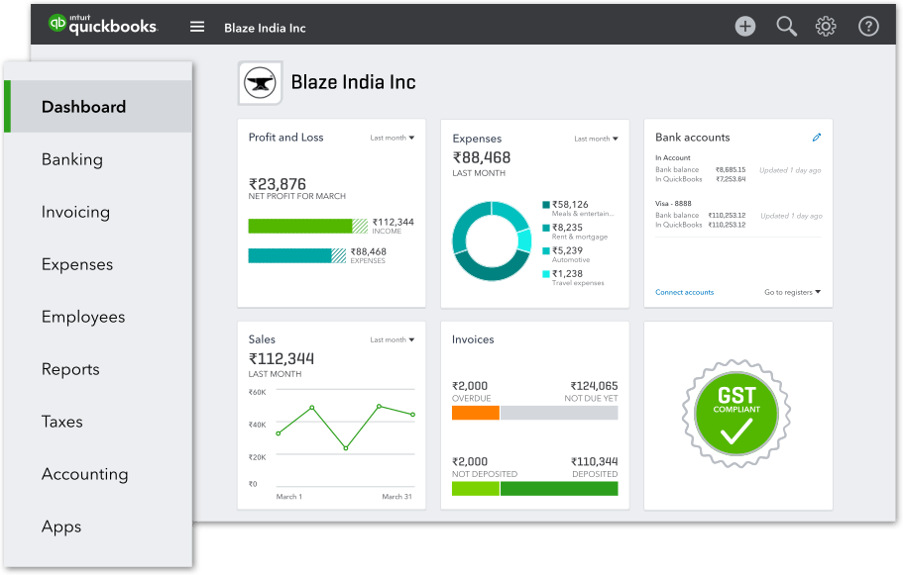The image size is (903, 575).
Task: Click the Intuit QuickBooks logo
Action: click(102, 24)
